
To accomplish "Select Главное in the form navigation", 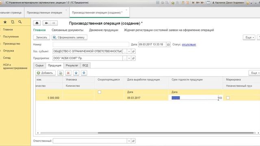I will [39, 30].
